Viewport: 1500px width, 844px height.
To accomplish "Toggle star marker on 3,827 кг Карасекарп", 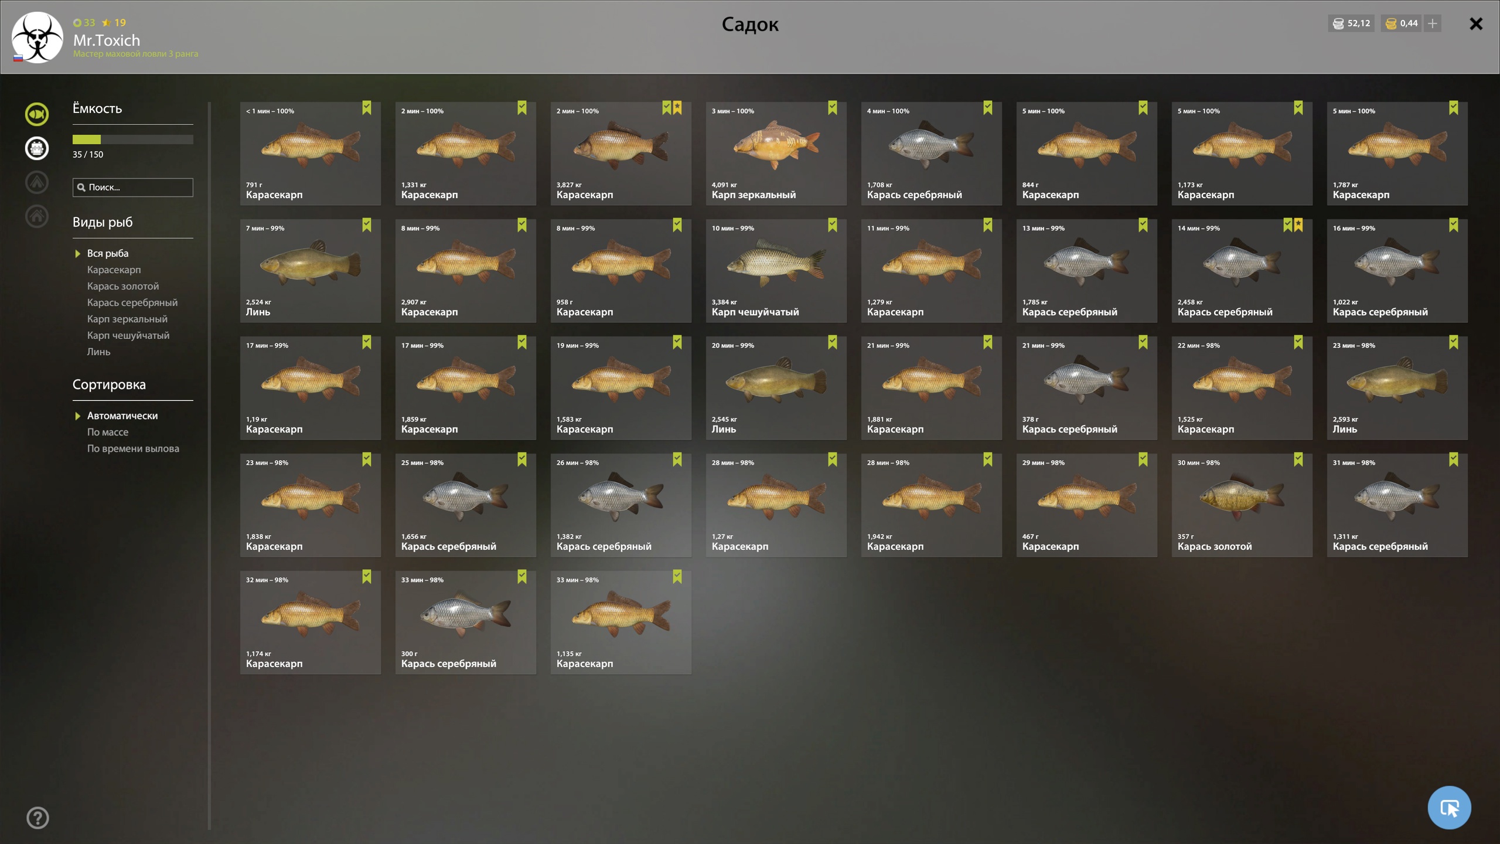I will (x=677, y=108).
